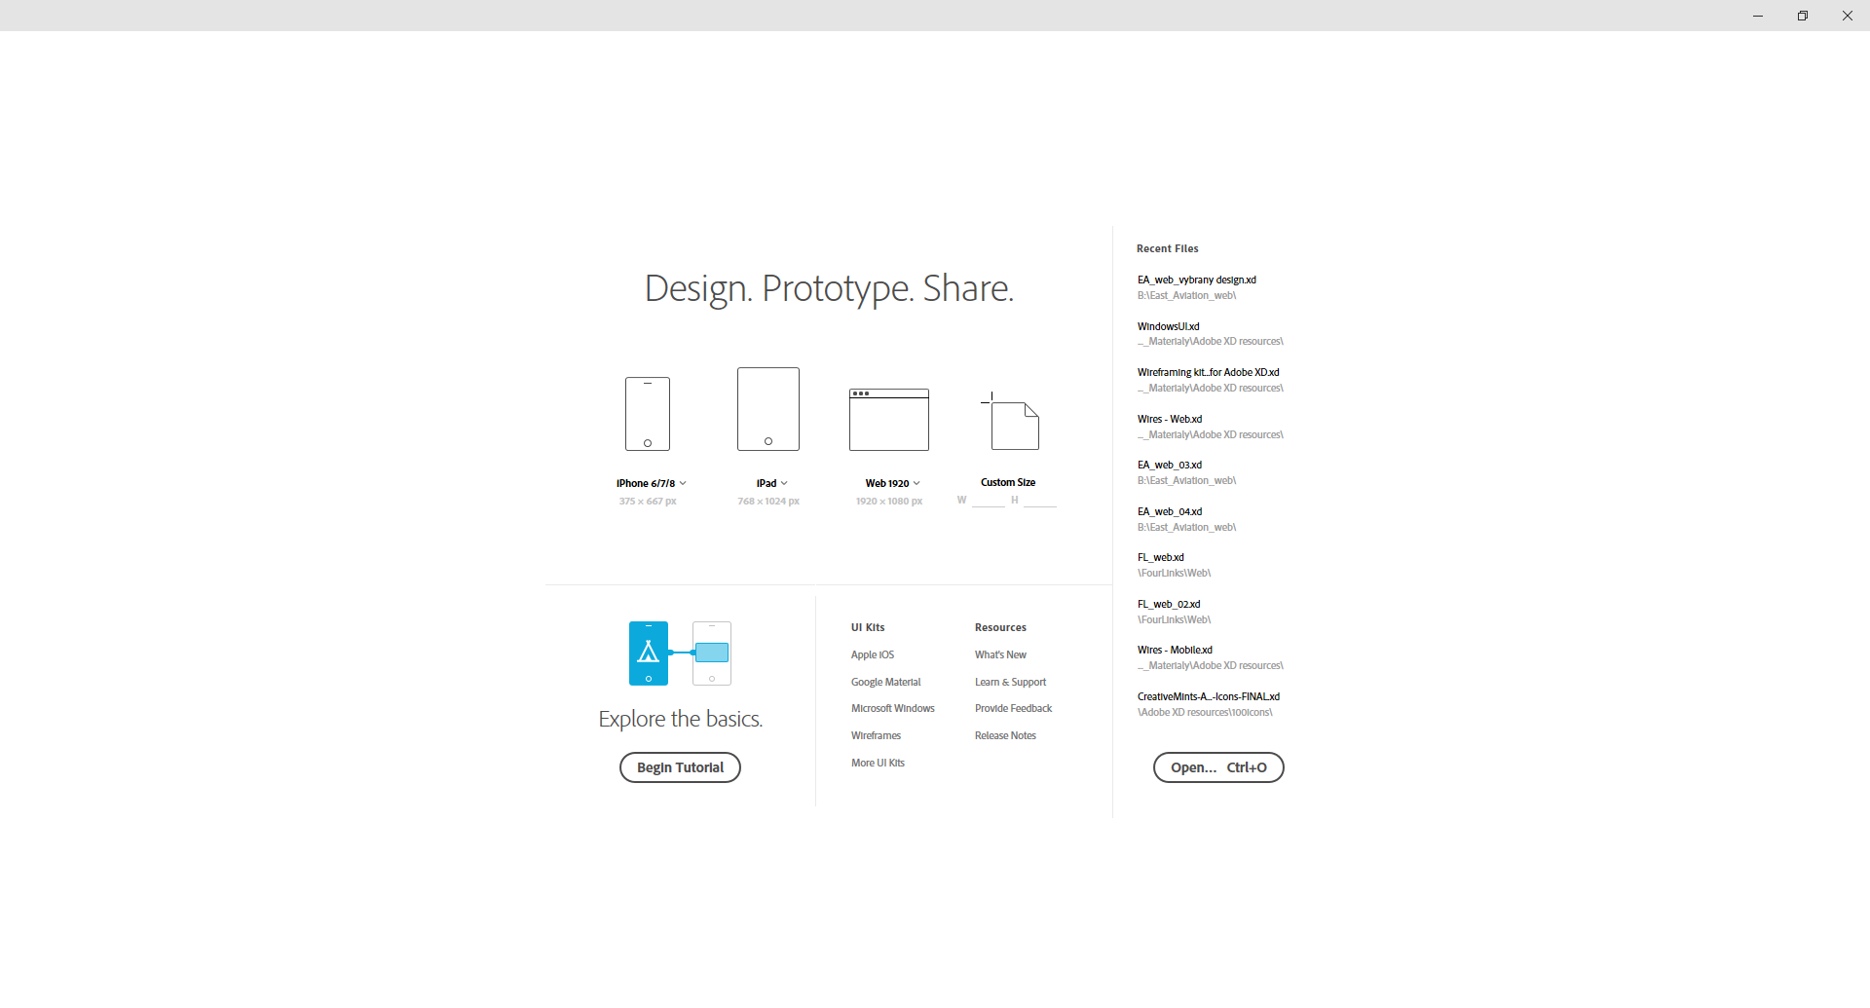The image size is (1870, 1008).
Task: Expand the Web 1920 size options
Action: tap(916, 483)
